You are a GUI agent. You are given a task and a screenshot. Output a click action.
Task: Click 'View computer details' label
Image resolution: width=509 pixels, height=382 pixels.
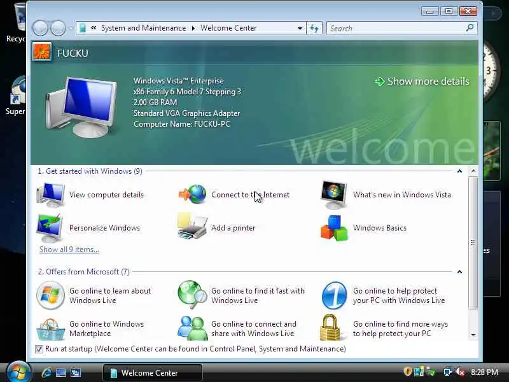(106, 195)
